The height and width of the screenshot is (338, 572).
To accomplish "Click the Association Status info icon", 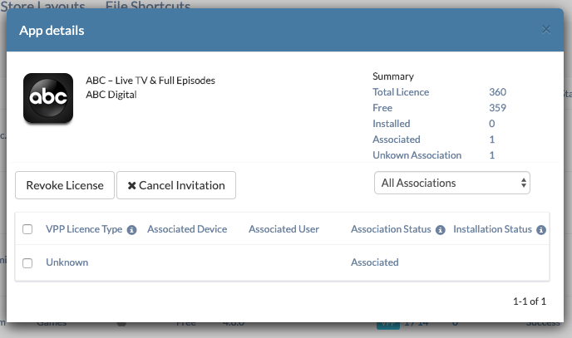I will click(x=441, y=230).
